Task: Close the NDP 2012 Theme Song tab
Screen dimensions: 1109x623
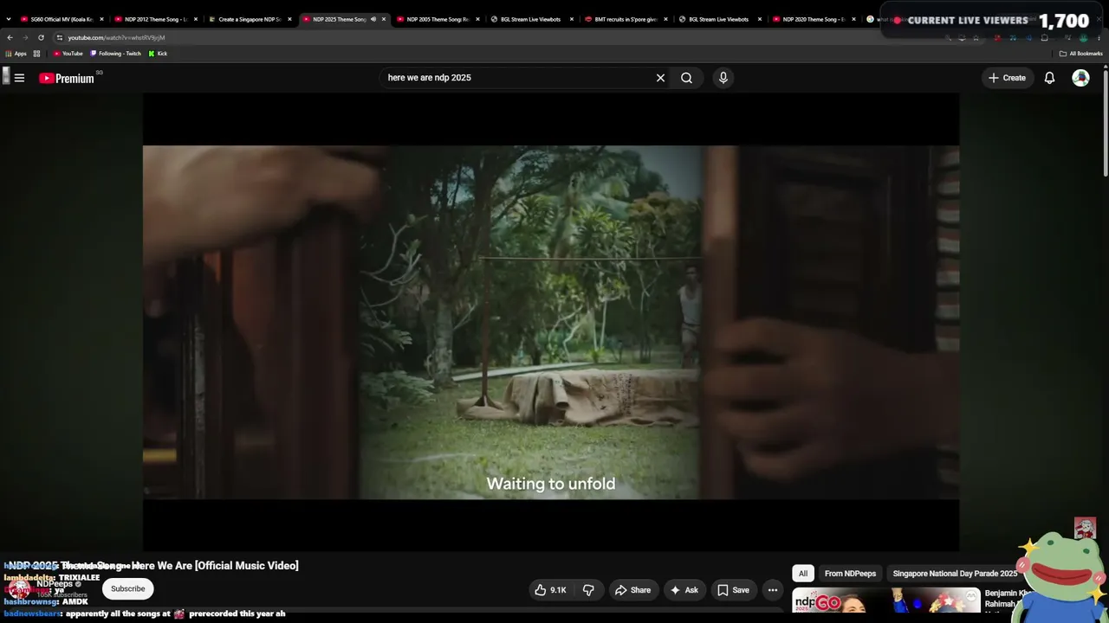Action: coord(196,19)
